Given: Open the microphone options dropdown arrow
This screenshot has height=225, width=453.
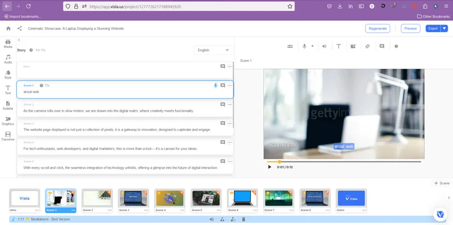Looking at the screenshot, I should 313,46.
